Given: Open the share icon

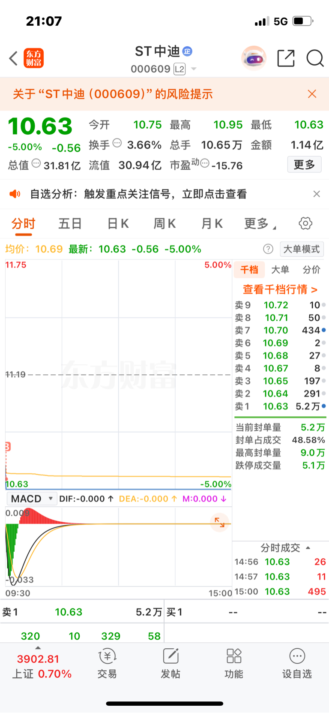Looking at the screenshot, I should [286, 58].
